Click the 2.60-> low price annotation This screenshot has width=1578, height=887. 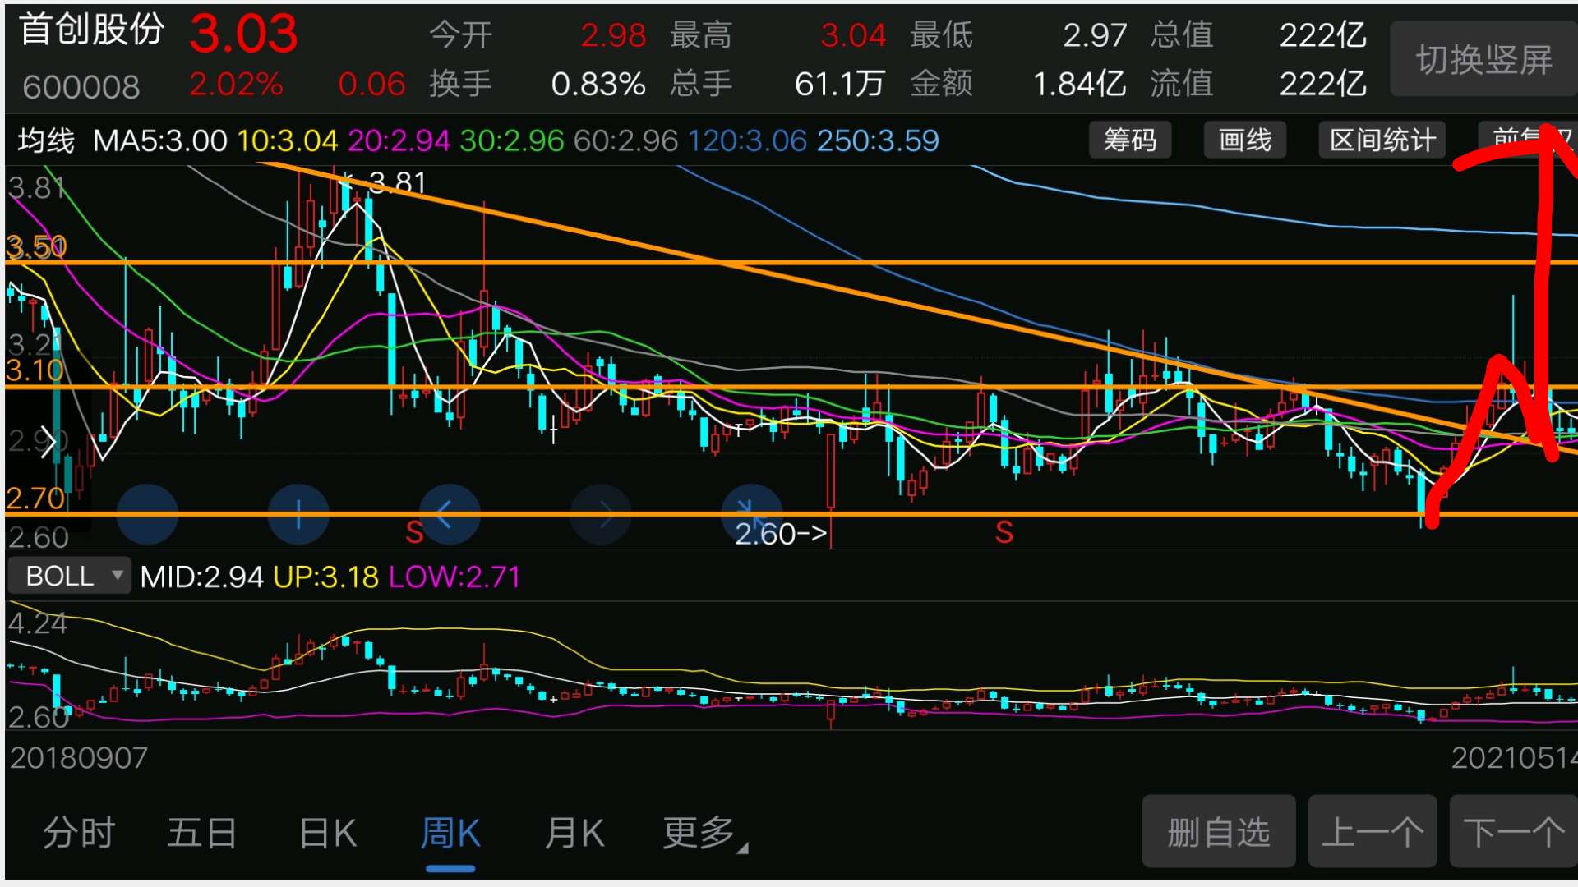[x=781, y=534]
